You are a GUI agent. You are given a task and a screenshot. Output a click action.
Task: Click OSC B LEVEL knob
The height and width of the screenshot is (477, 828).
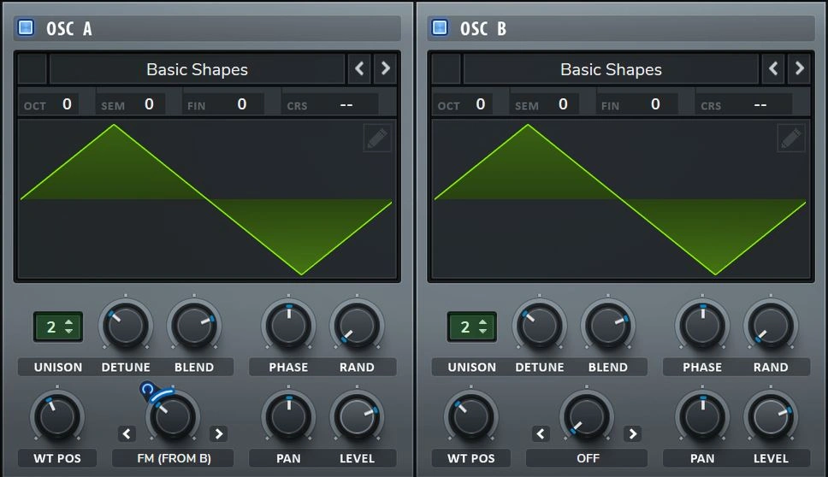pos(771,417)
